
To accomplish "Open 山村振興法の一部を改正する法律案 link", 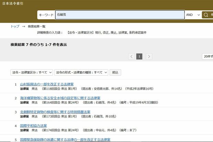I will click(x=47, y=84).
